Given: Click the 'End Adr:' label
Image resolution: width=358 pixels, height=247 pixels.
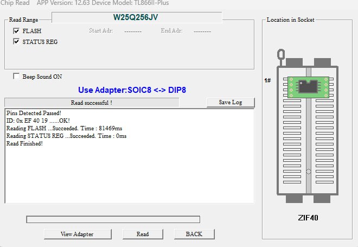Looking at the screenshot, I should tap(172, 30).
